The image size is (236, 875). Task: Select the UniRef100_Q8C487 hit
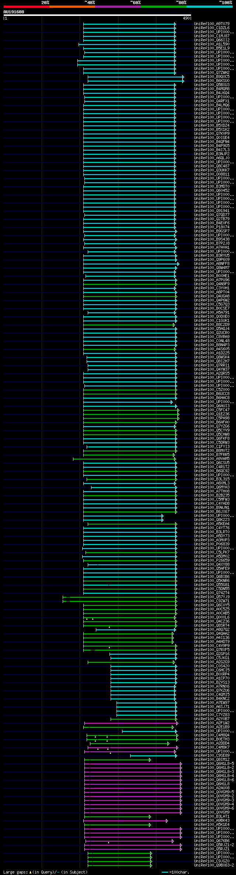[212, 166]
